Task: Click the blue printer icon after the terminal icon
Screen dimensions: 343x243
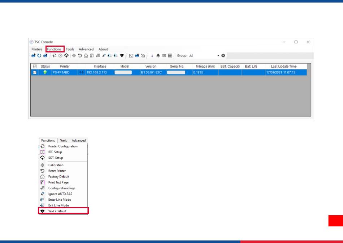Action: (x=137, y=56)
